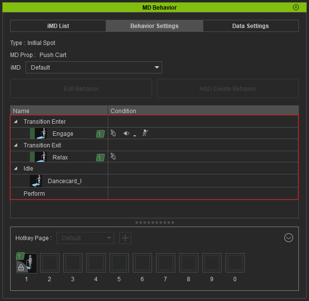The image size is (309, 301).
Task: Collapse the Transition Enter group
Action: tap(16, 121)
